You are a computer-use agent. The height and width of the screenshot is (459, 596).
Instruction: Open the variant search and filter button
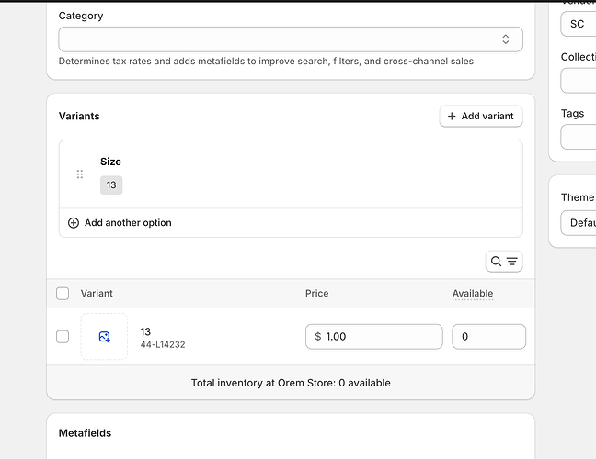point(504,262)
